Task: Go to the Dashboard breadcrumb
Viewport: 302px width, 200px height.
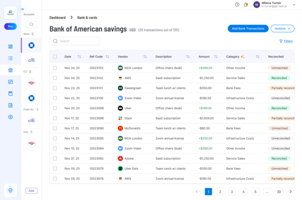Action: point(57,17)
